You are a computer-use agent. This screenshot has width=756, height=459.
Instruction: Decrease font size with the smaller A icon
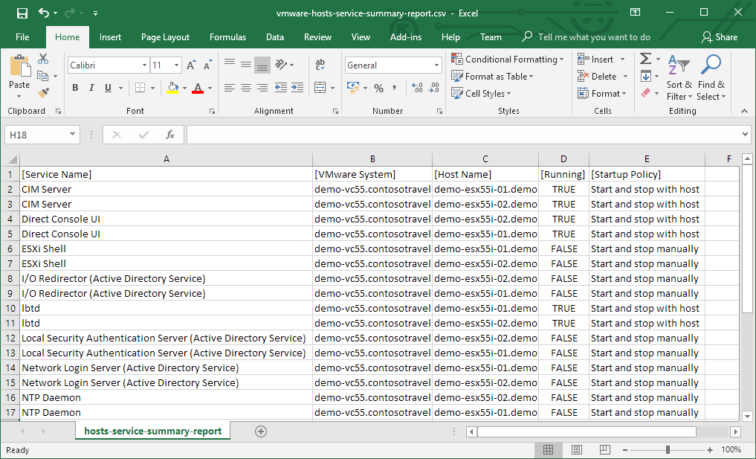pyautogui.click(x=207, y=65)
